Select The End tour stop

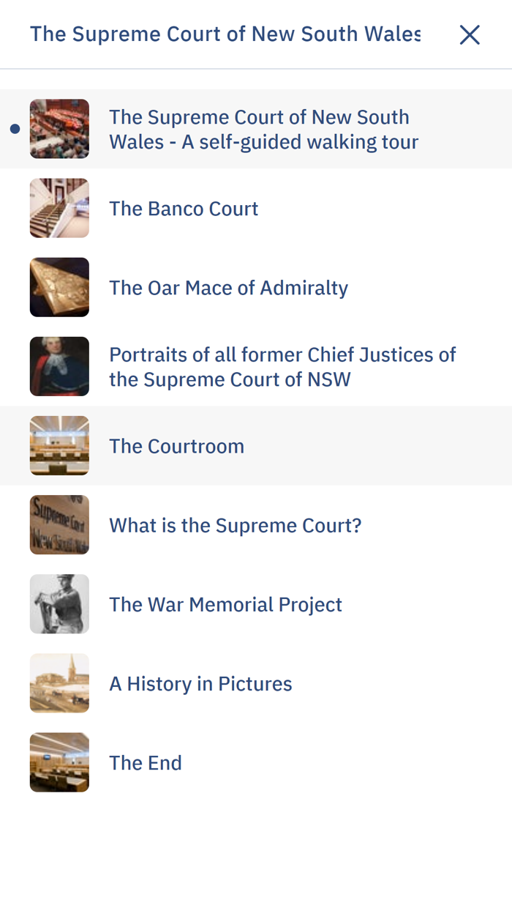(x=146, y=762)
